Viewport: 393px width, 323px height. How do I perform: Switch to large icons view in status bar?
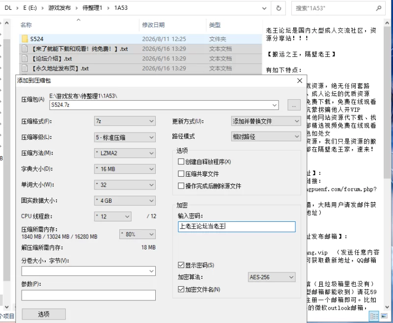click(x=384, y=316)
